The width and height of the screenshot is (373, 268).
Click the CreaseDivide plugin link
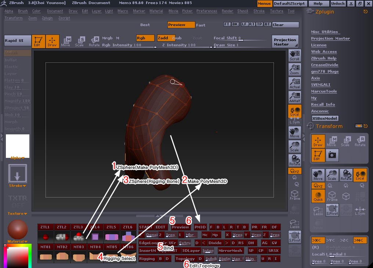(x=325, y=65)
